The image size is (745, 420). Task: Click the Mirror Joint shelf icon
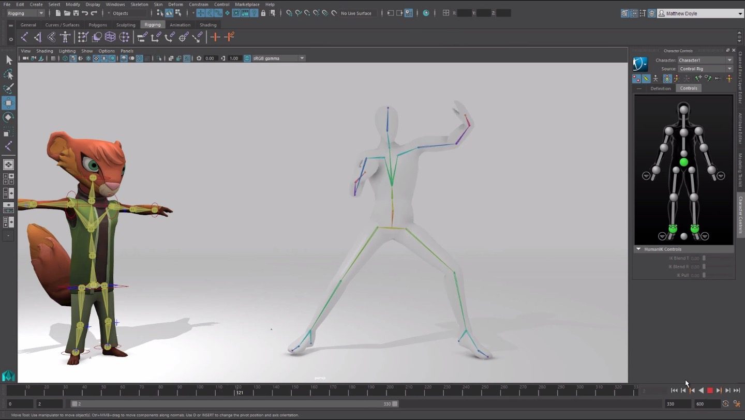click(x=38, y=37)
